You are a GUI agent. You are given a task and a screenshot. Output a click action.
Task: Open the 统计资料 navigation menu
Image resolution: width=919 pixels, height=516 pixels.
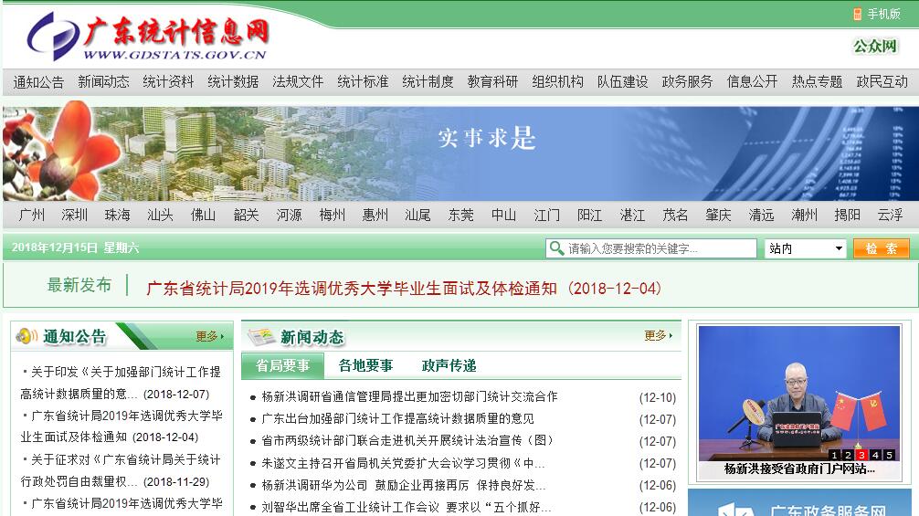pos(168,81)
